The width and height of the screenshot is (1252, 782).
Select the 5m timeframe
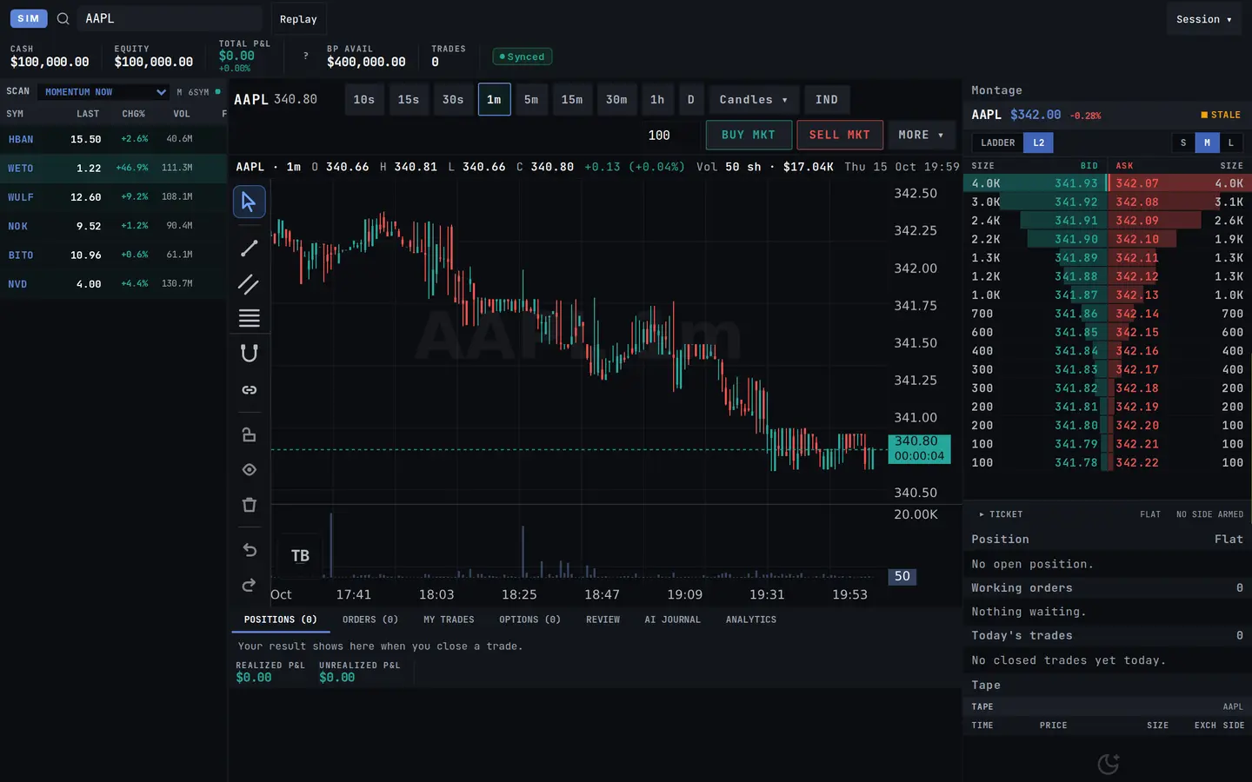click(531, 100)
